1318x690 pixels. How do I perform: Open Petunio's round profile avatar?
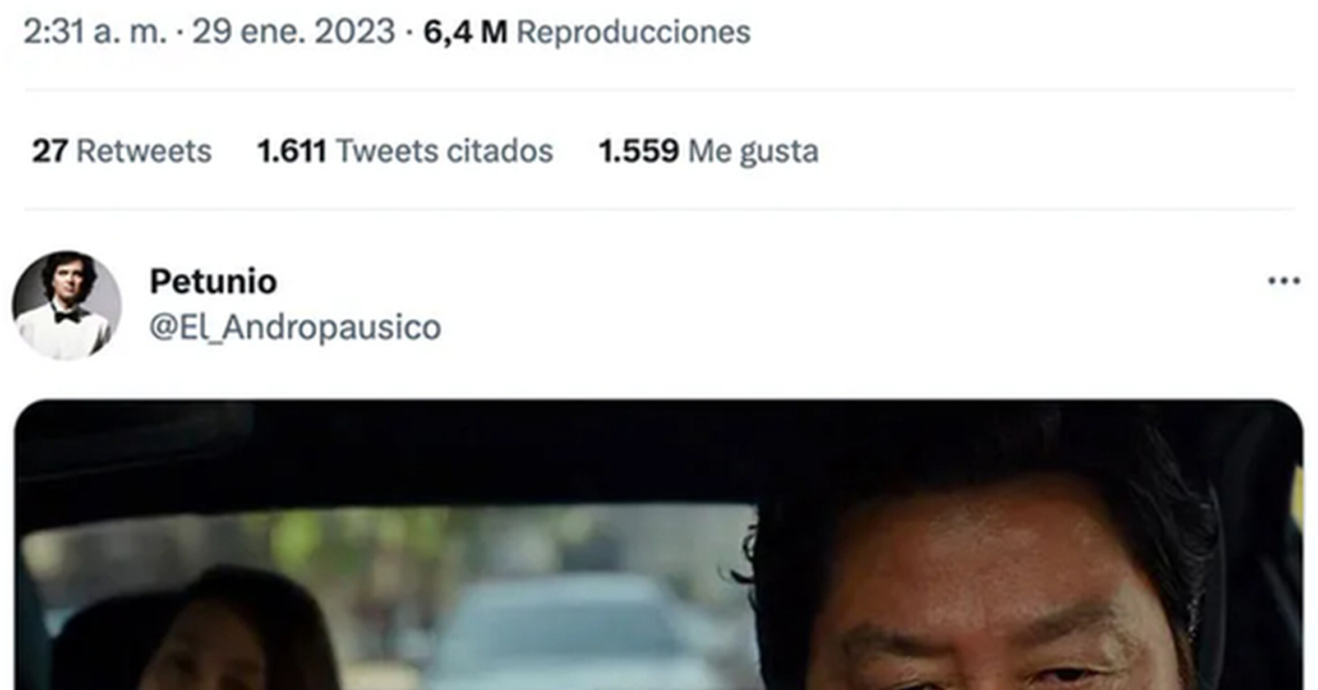point(67,305)
